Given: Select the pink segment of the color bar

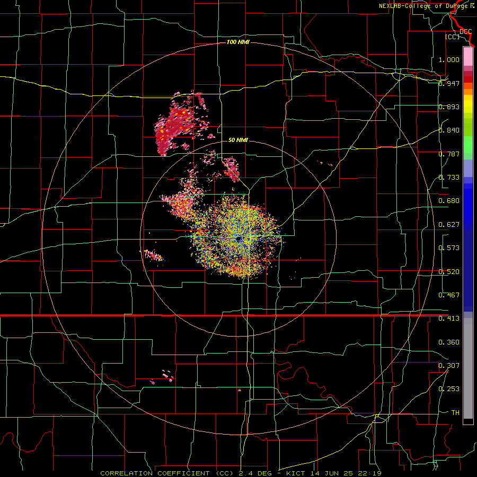Looking at the screenshot, I should (468, 56).
